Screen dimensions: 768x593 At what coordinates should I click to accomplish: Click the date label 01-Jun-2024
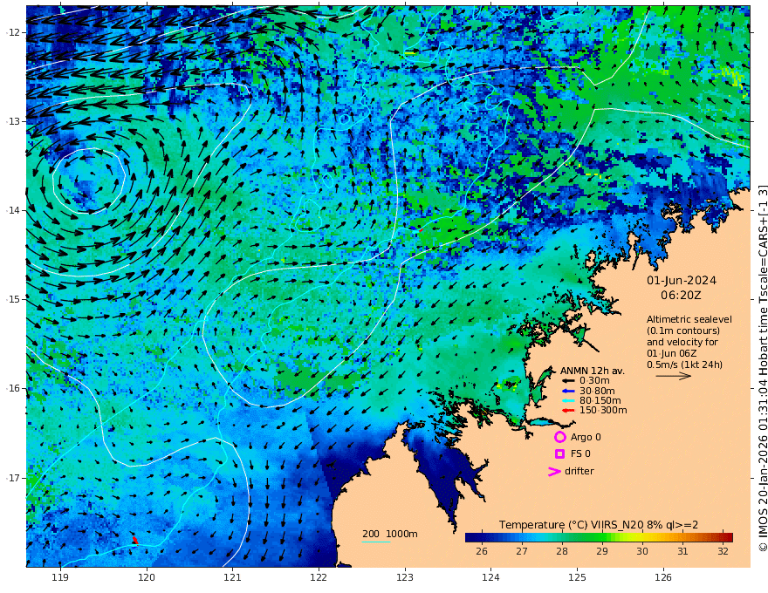click(682, 281)
